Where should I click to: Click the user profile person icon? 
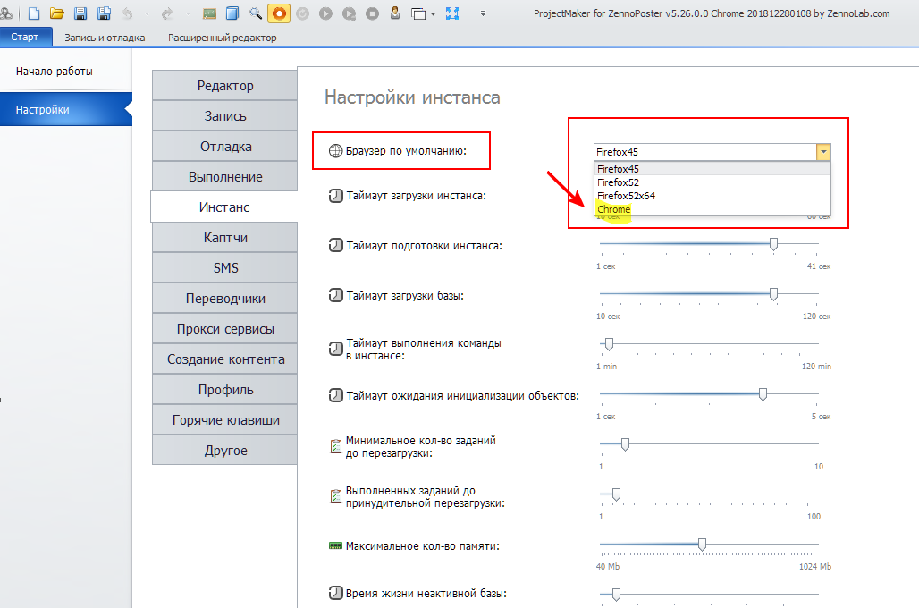pos(395,13)
